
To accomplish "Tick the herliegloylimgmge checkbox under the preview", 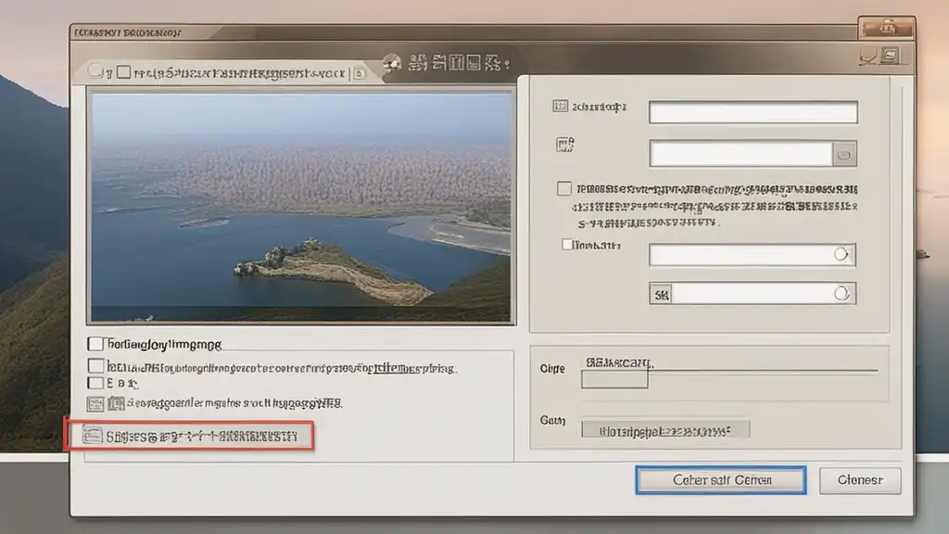I will (x=95, y=344).
